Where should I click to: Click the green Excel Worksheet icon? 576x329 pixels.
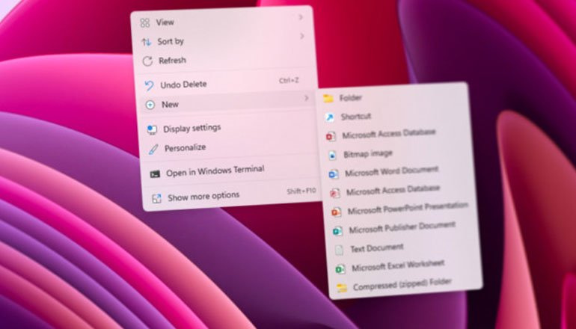tap(340, 269)
